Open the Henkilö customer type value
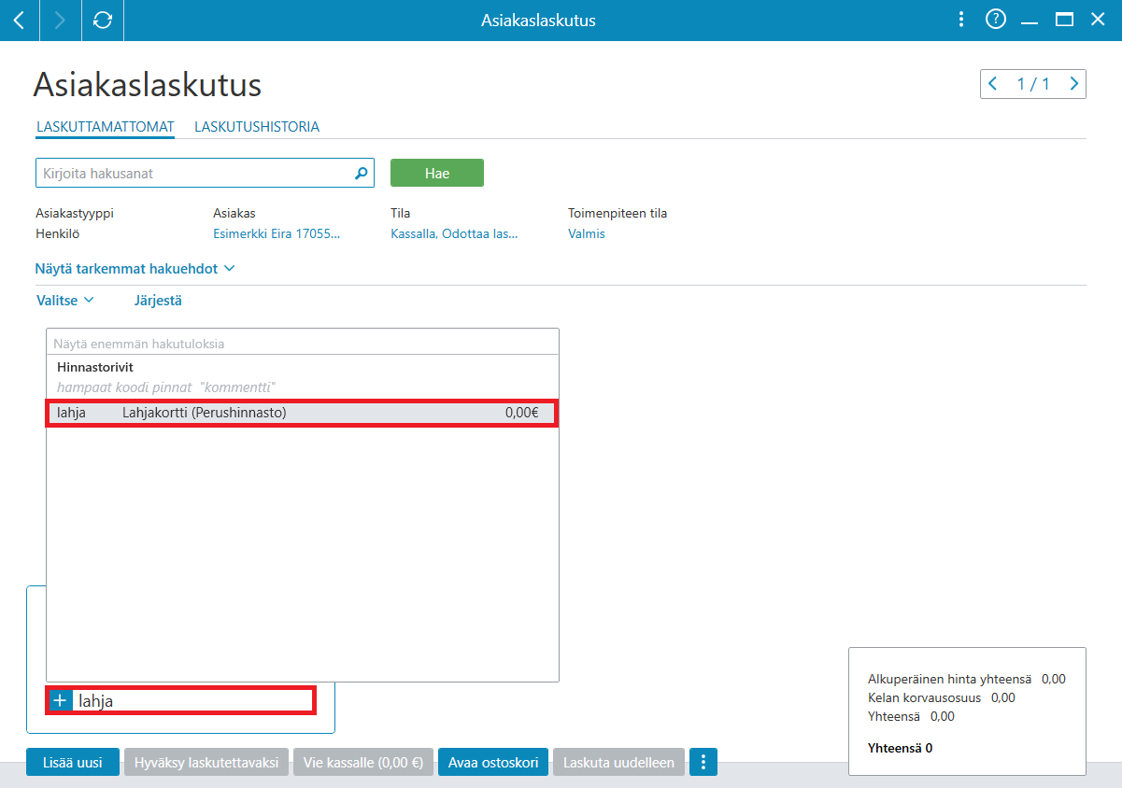Image resolution: width=1122 pixels, height=788 pixels. 59,233
